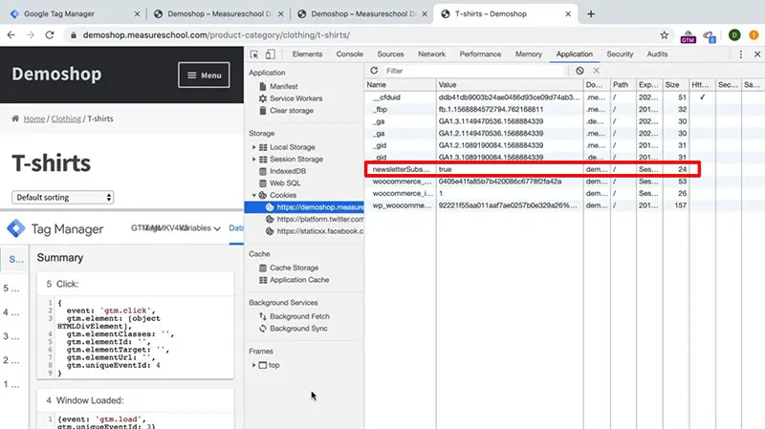The height and width of the screenshot is (429, 765).
Task: Open the Variables dropdown in Tag Manager
Action: (200, 228)
